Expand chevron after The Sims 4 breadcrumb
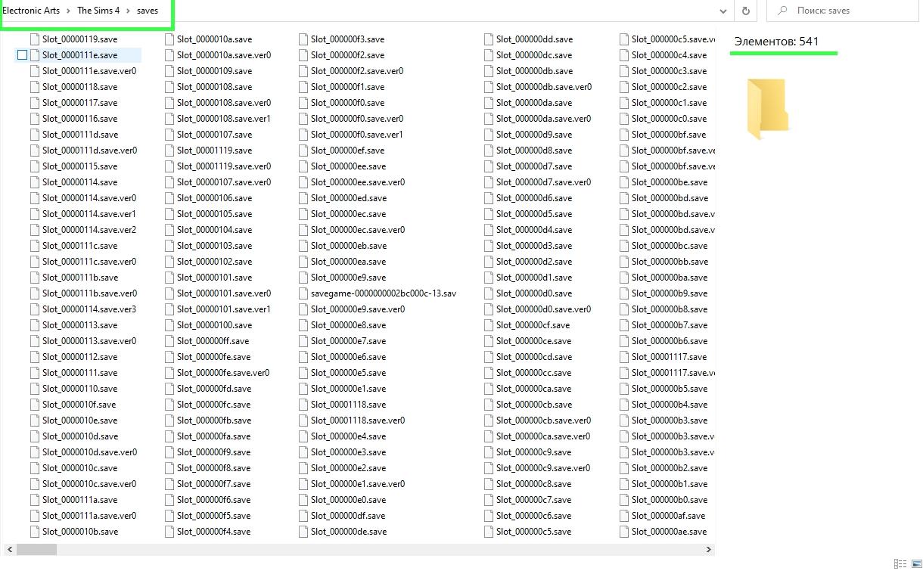This screenshot has width=923, height=571. [x=129, y=11]
